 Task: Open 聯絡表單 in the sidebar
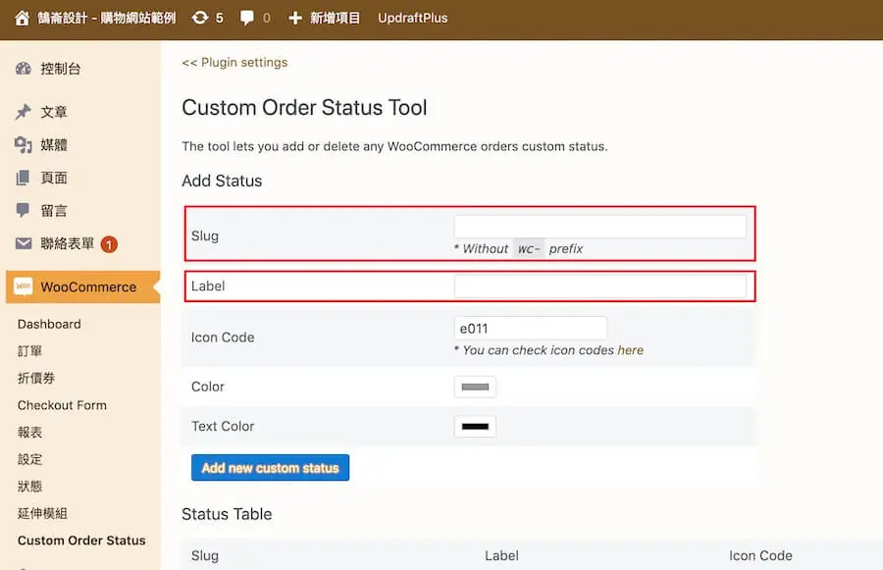[67, 243]
